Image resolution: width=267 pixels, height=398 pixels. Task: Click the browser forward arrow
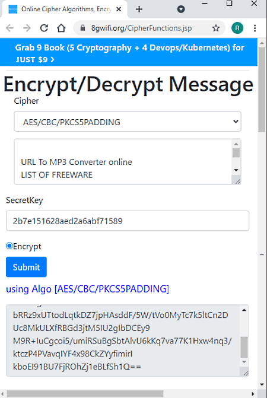pyautogui.click(x=27, y=28)
